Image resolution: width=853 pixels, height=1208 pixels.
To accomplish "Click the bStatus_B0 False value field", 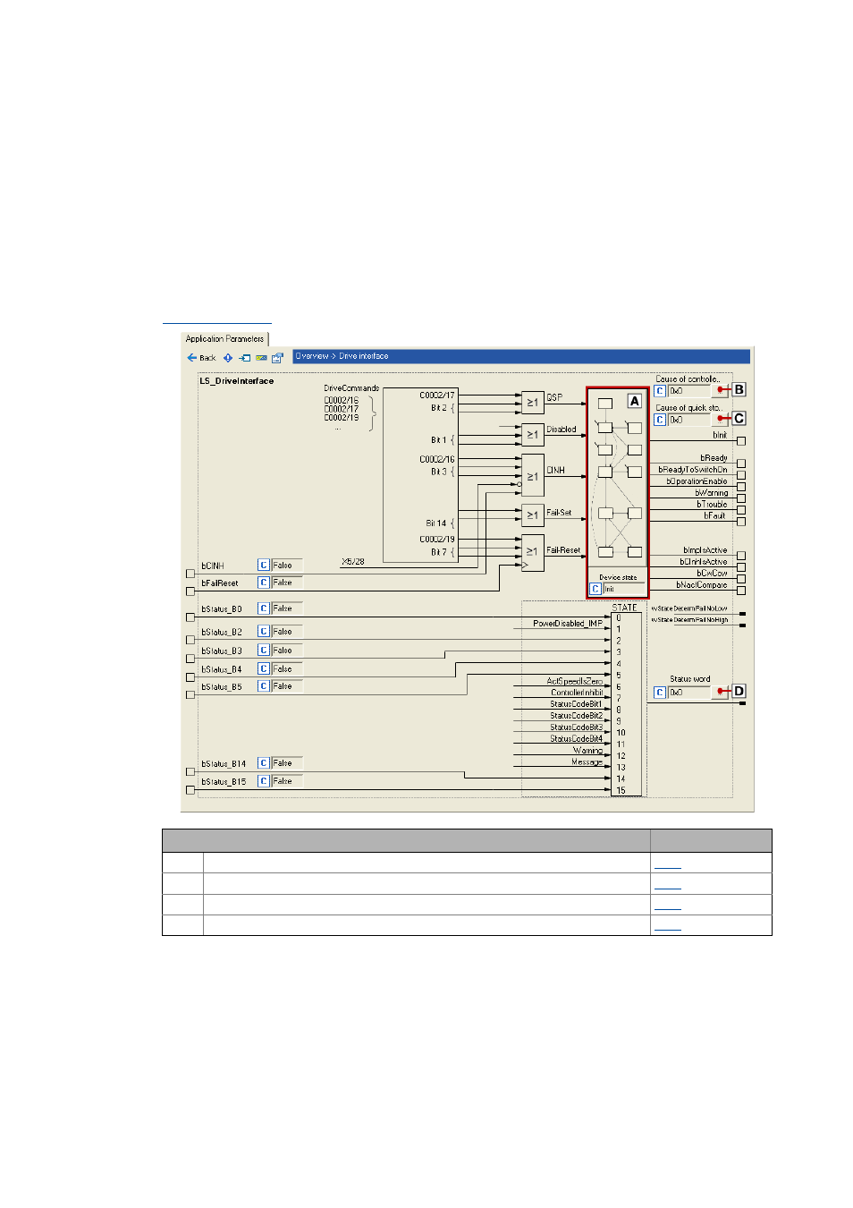I will [287, 608].
